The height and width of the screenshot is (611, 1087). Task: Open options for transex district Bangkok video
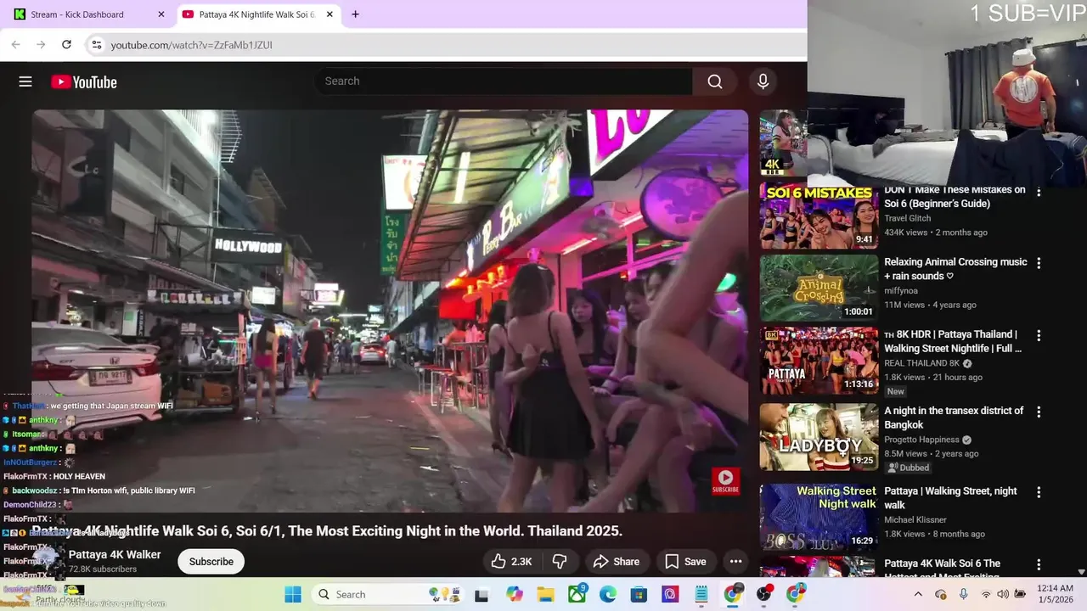click(x=1038, y=412)
